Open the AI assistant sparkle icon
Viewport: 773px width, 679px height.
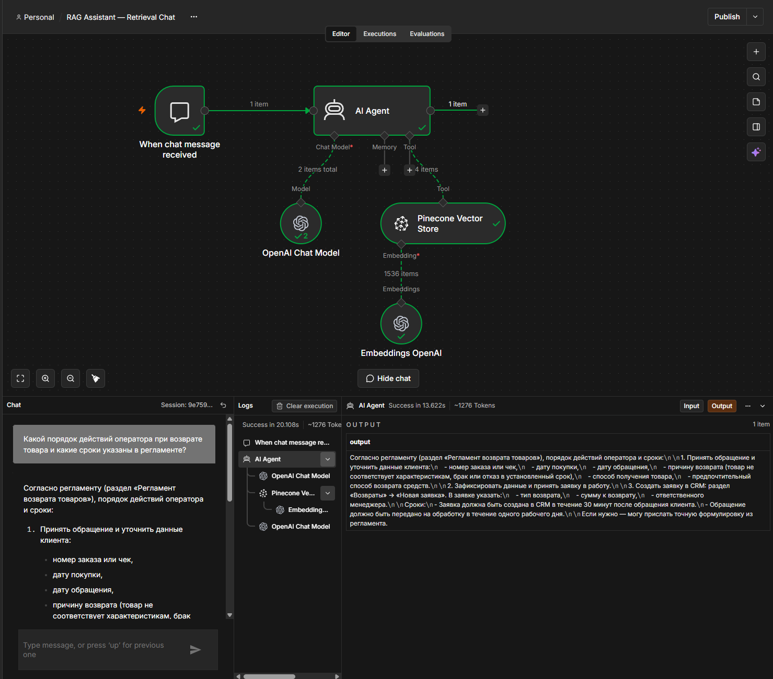(756, 152)
